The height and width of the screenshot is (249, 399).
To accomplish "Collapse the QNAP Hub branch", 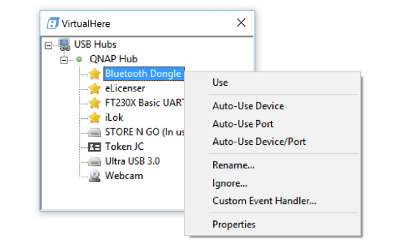I will click(x=64, y=60).
